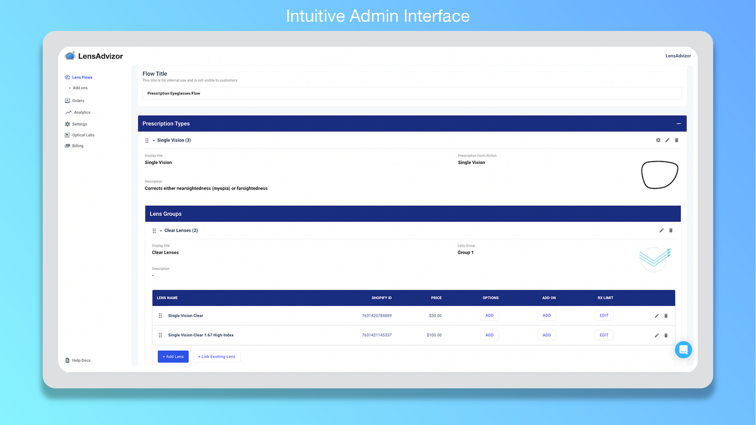Collapse the Prescription Types section
The image size is (756, 425).
[x=679, y=124]
